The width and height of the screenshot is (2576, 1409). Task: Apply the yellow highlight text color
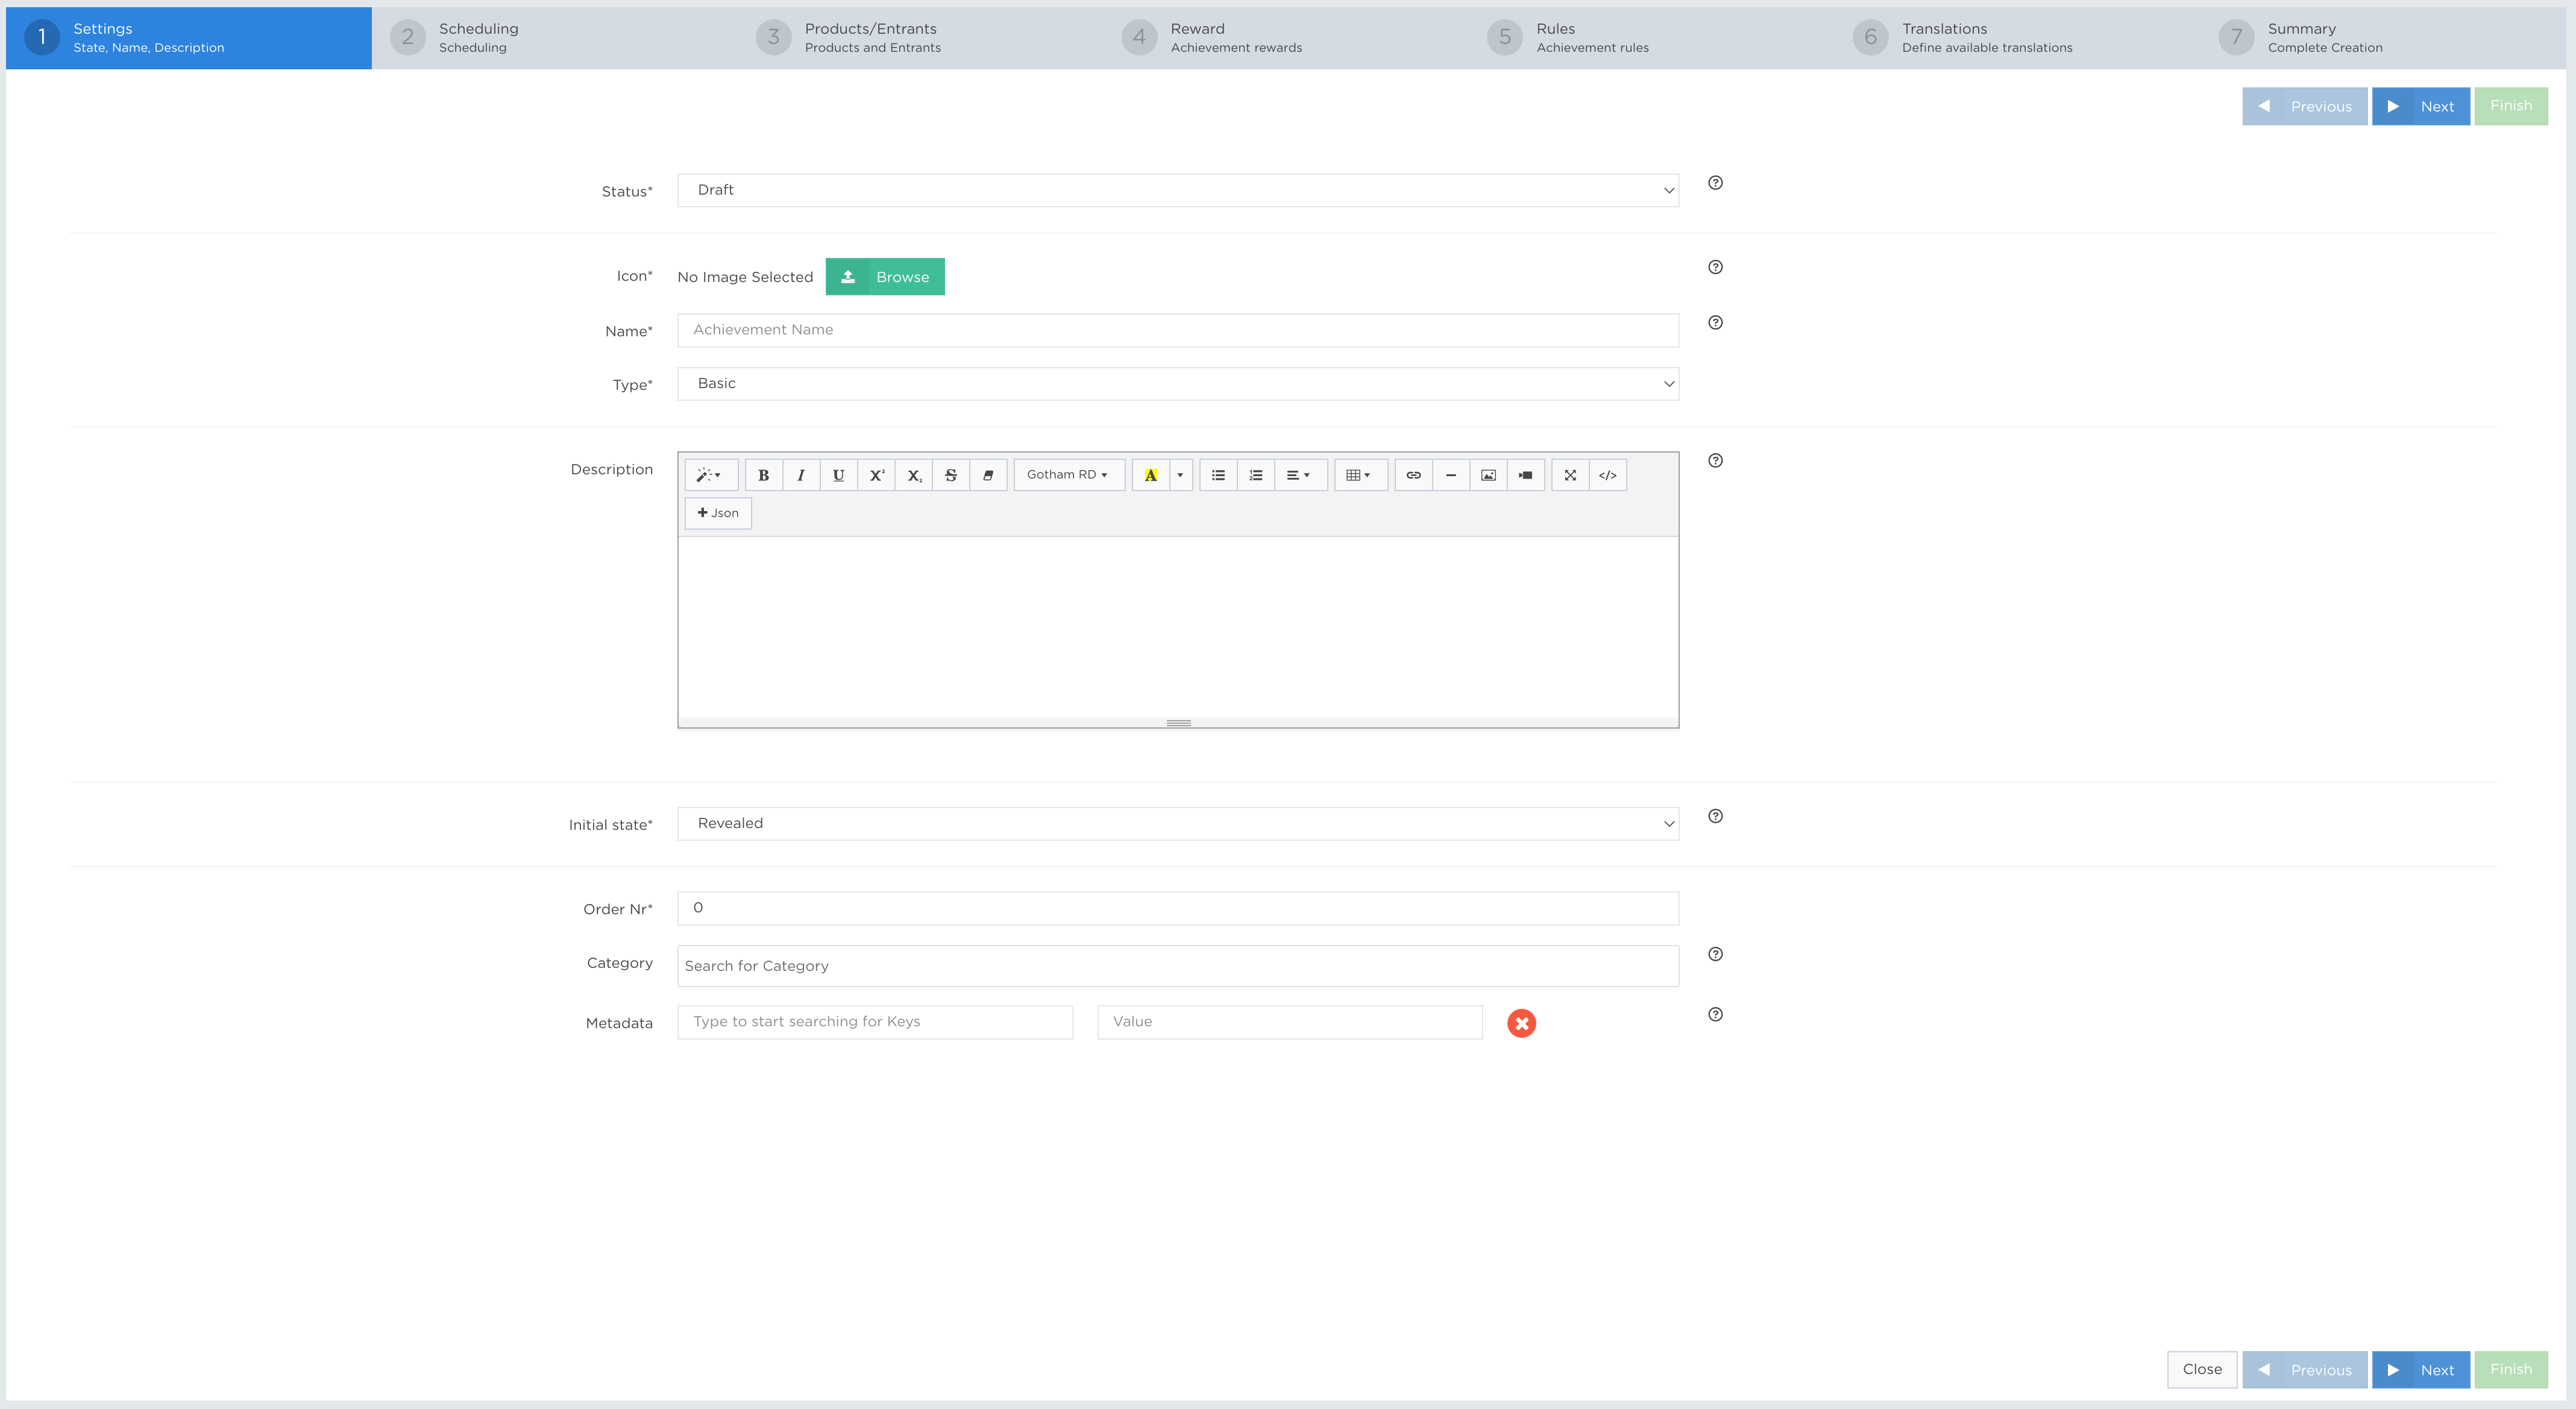1151,475
